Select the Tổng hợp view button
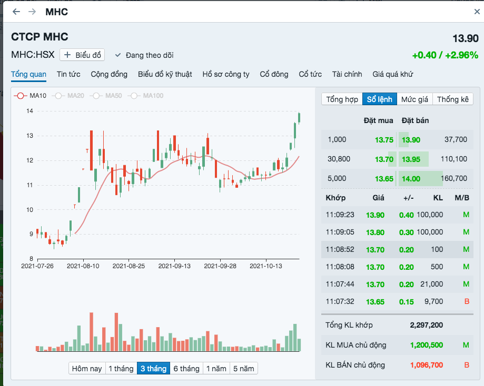The width and height of the screenshot is (484, 386). point(342,99)
